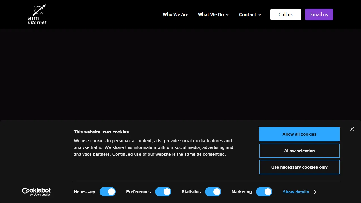This screenshot has height=203, width=361.
Task: Select Who We Are in the navigation
Action: (x=175, y=14)
